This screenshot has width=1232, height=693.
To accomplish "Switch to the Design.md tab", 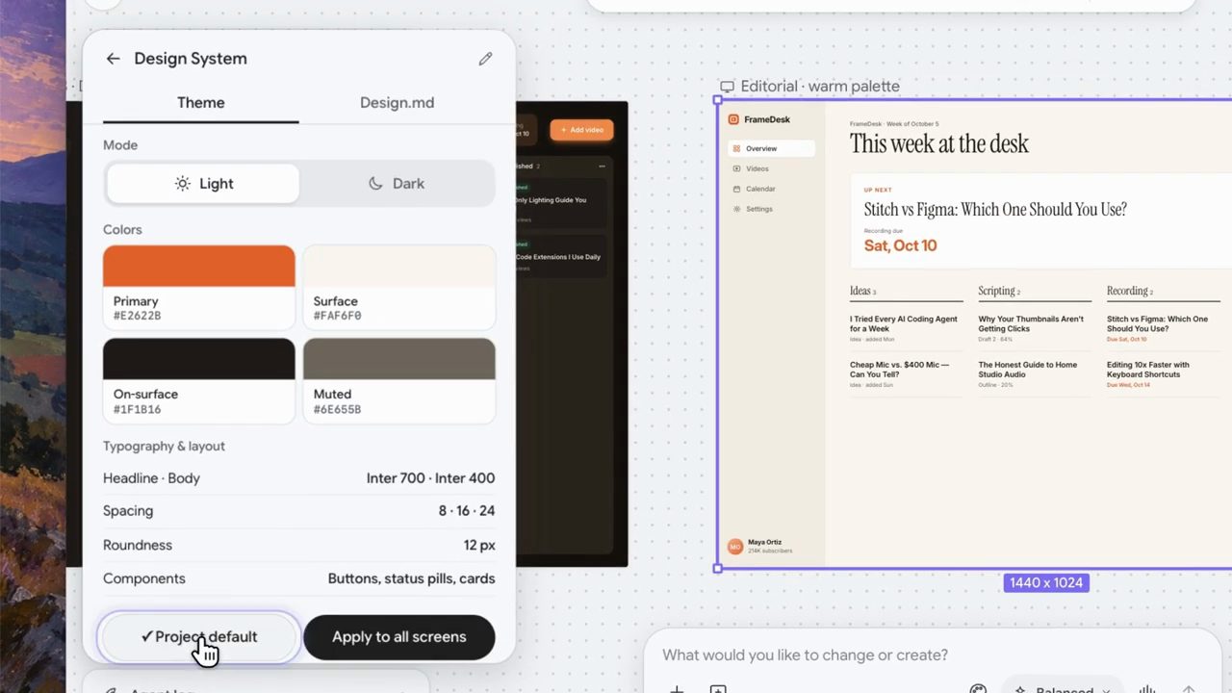I will 398,103.
